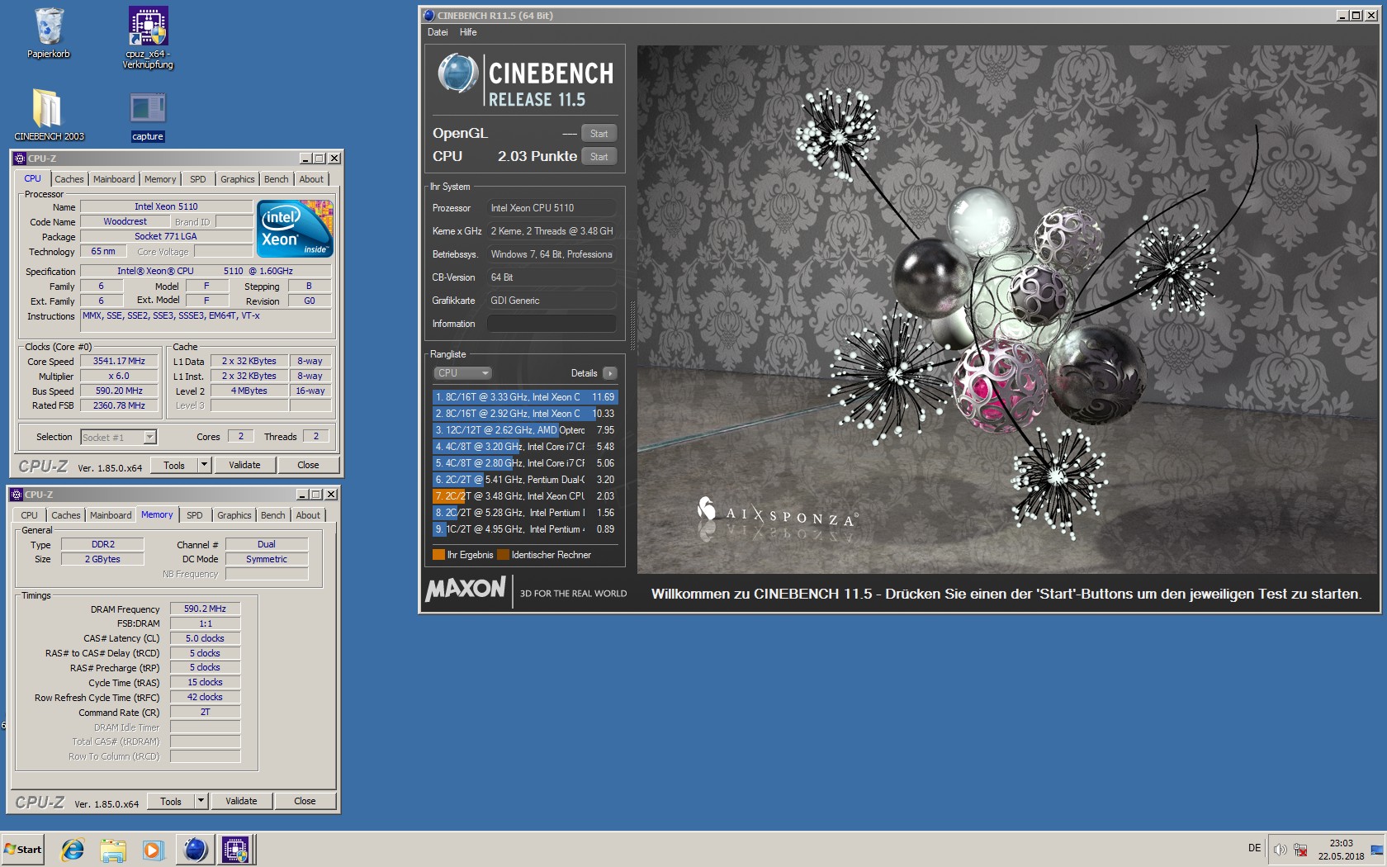1387x867 pixels.
Task: Click the Cinebench title bar app icon
Action: click(428, 15)
